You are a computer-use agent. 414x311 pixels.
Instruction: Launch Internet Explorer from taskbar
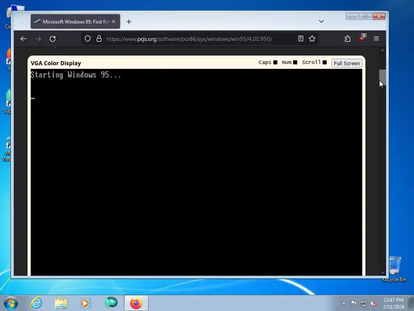(36, 303)
